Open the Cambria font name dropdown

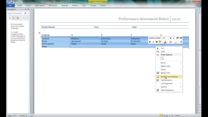click(162, 38)
